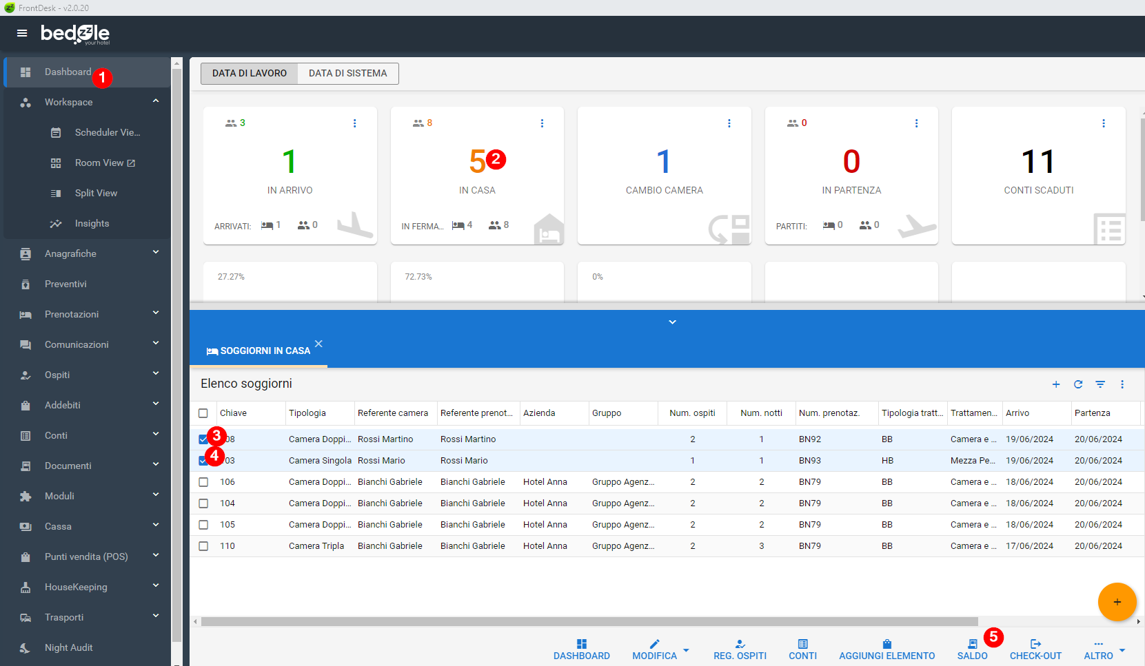Image resolution: width=1145 pixels, height=666 pixels.
Task: Open the hamburger menu icon
Action: [22, 33]
